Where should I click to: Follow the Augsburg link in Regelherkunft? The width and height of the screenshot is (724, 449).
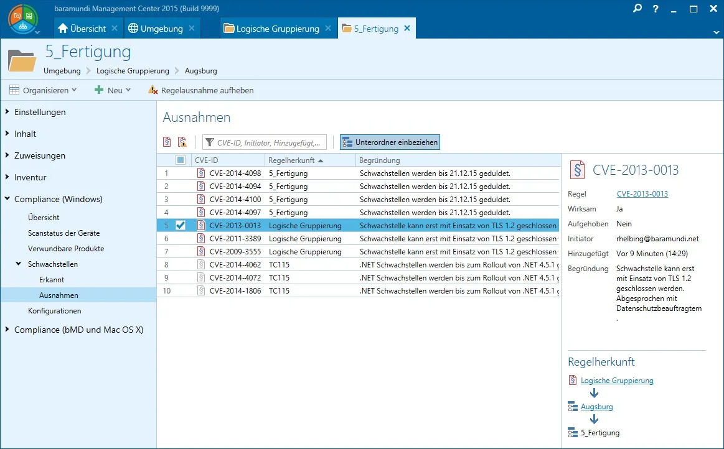pyautogui.click(x=596, y=407)
